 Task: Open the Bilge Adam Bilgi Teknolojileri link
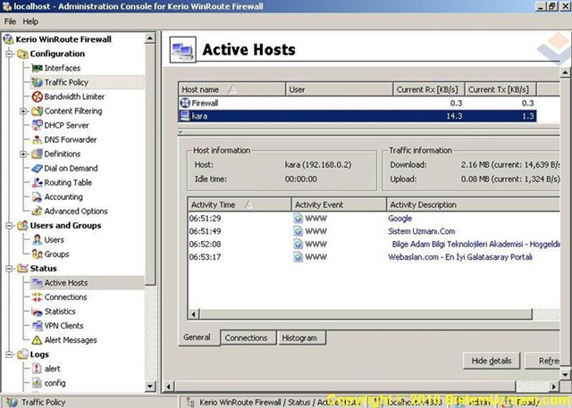tap(476, 244)
